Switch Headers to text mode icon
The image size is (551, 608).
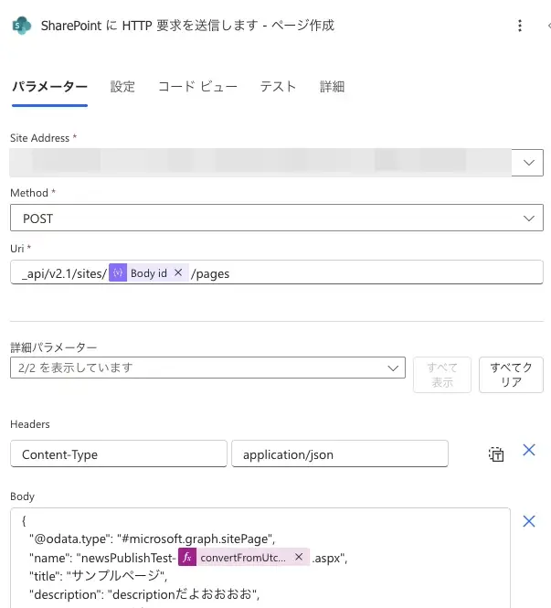[x=496, y=454]
